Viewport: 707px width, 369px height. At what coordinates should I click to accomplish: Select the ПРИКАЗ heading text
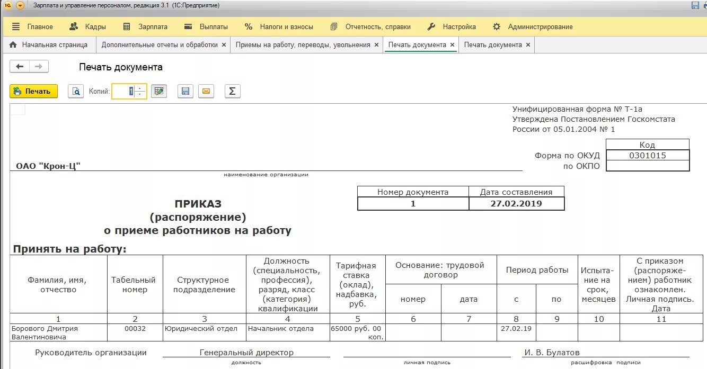click(198, 203)
